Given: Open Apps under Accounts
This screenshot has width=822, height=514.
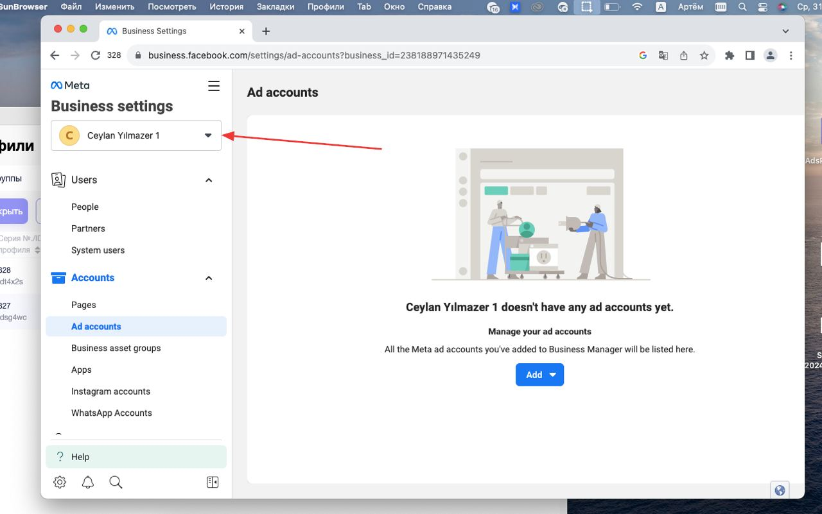Looking at the screenshot, I should (x=82, y=370).
